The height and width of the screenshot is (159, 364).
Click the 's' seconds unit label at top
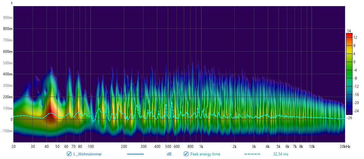pos(12,3)
